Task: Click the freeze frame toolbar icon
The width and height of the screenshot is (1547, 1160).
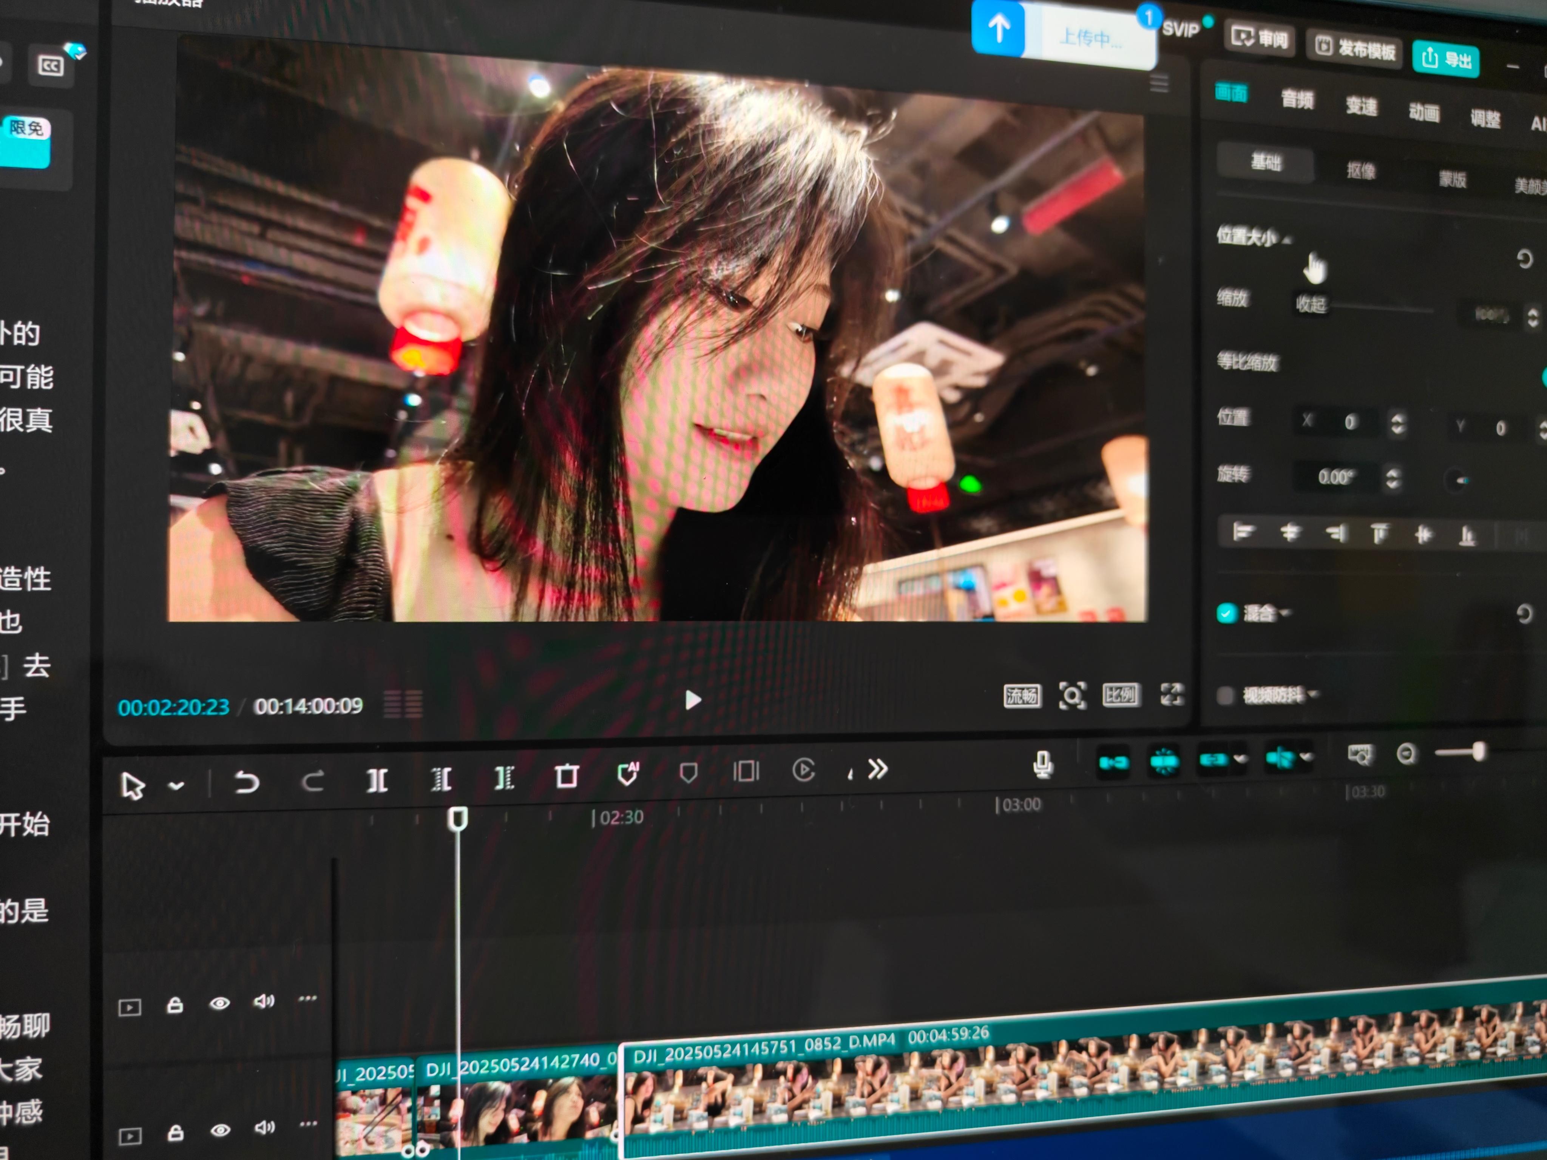Action: 746,771
